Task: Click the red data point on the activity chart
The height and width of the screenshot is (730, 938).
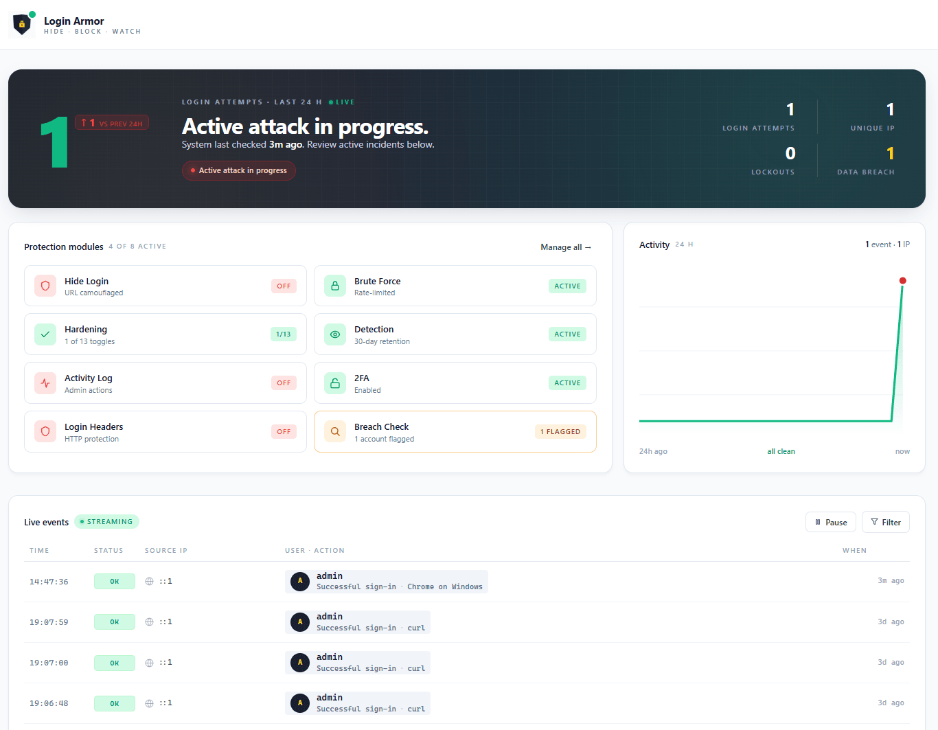Action: [x=902, y=280]
